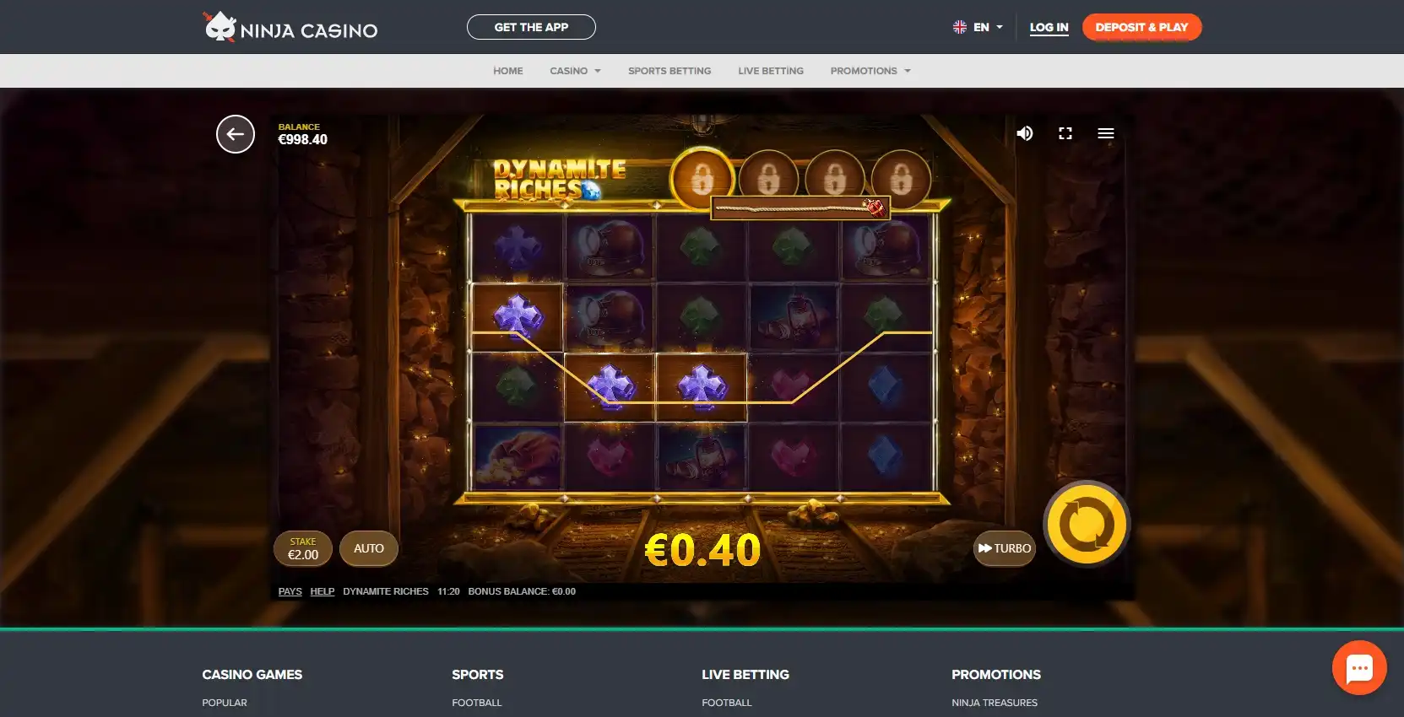The width and height of the screenshot is (1404, 717).
Task: Click the dynamite fuse progress bar
Action: 800,208
